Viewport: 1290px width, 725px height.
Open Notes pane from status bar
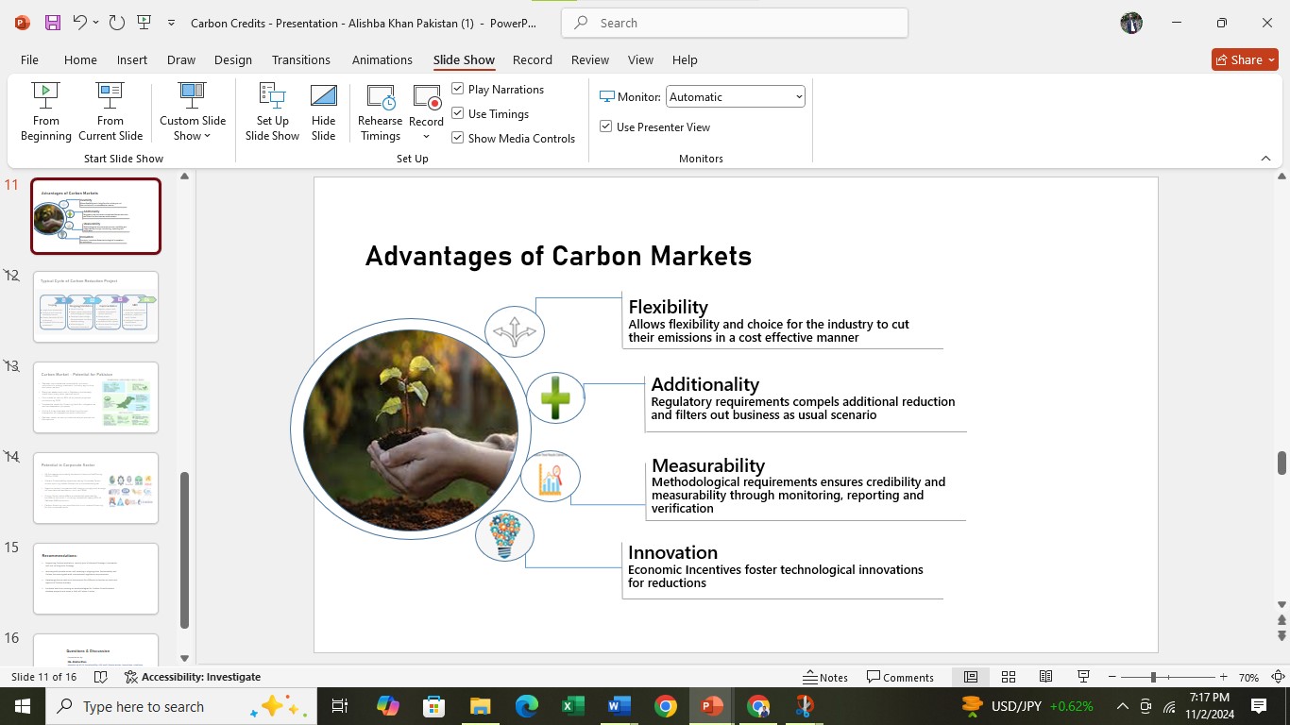coord(825,677)
